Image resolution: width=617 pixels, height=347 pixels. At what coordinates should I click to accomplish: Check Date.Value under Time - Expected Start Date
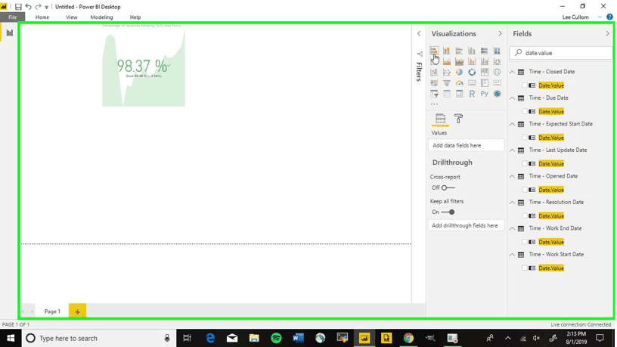coord(524,138)
